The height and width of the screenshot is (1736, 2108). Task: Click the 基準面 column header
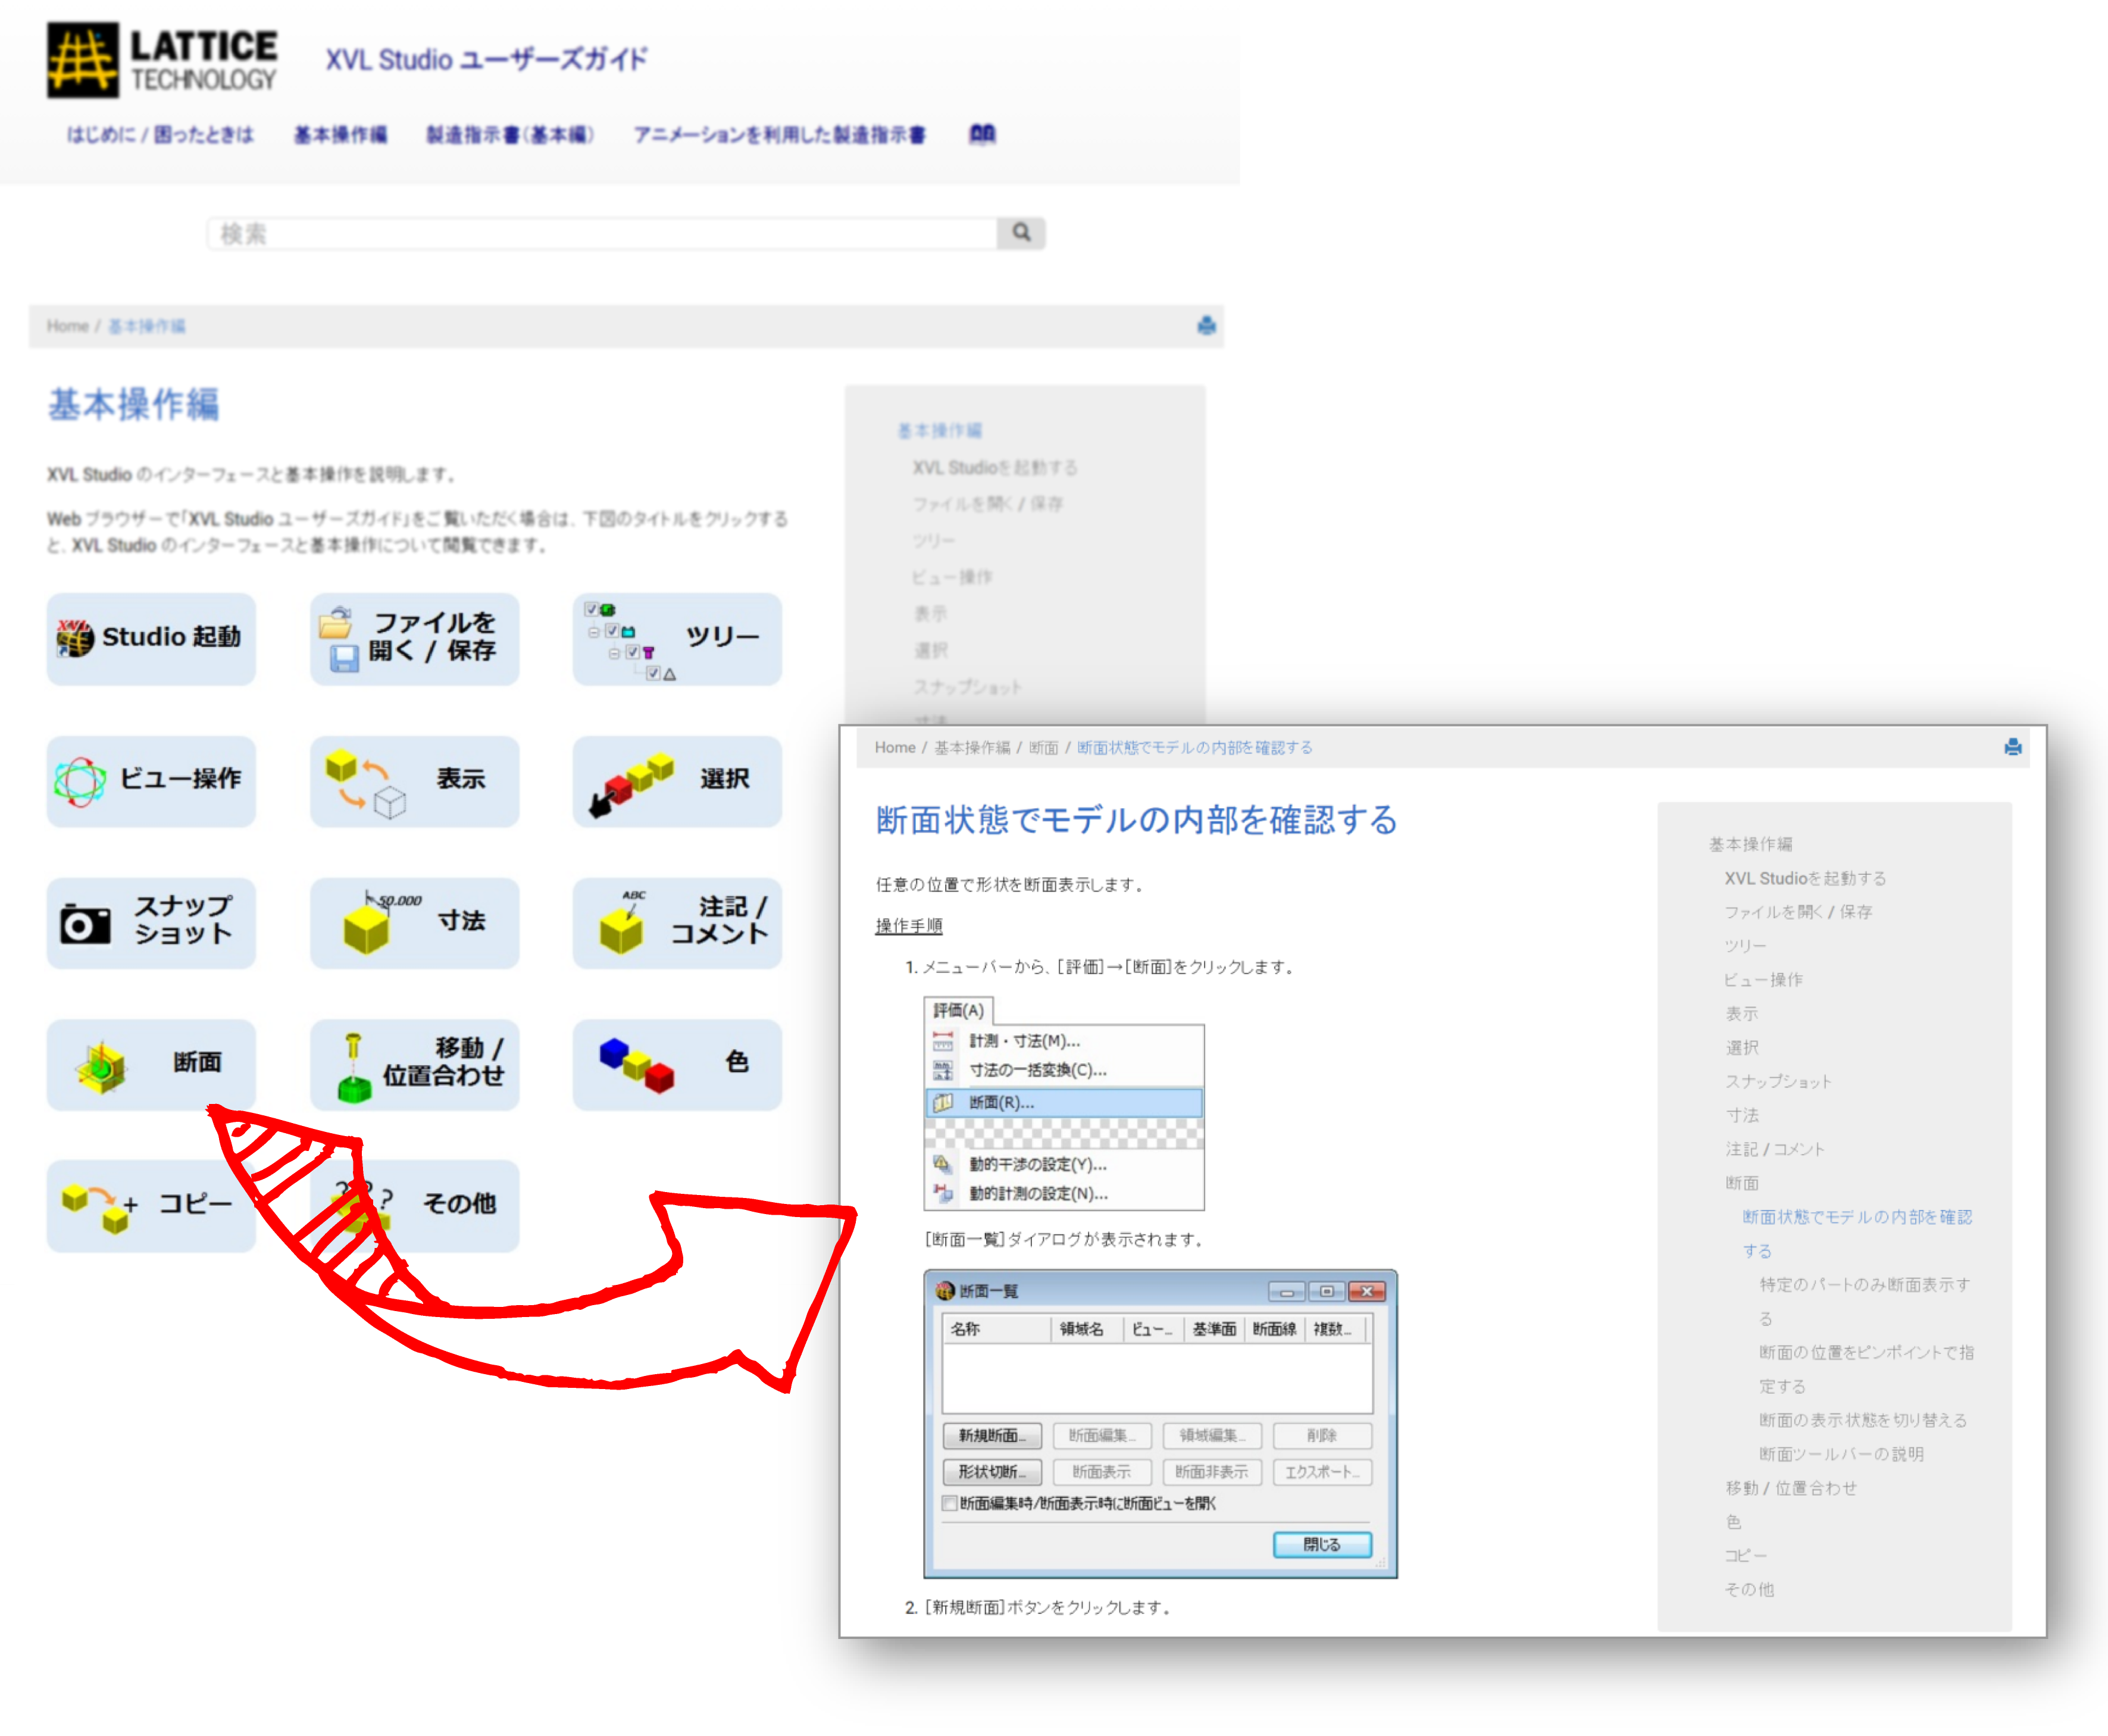tap(1214, 1329)
